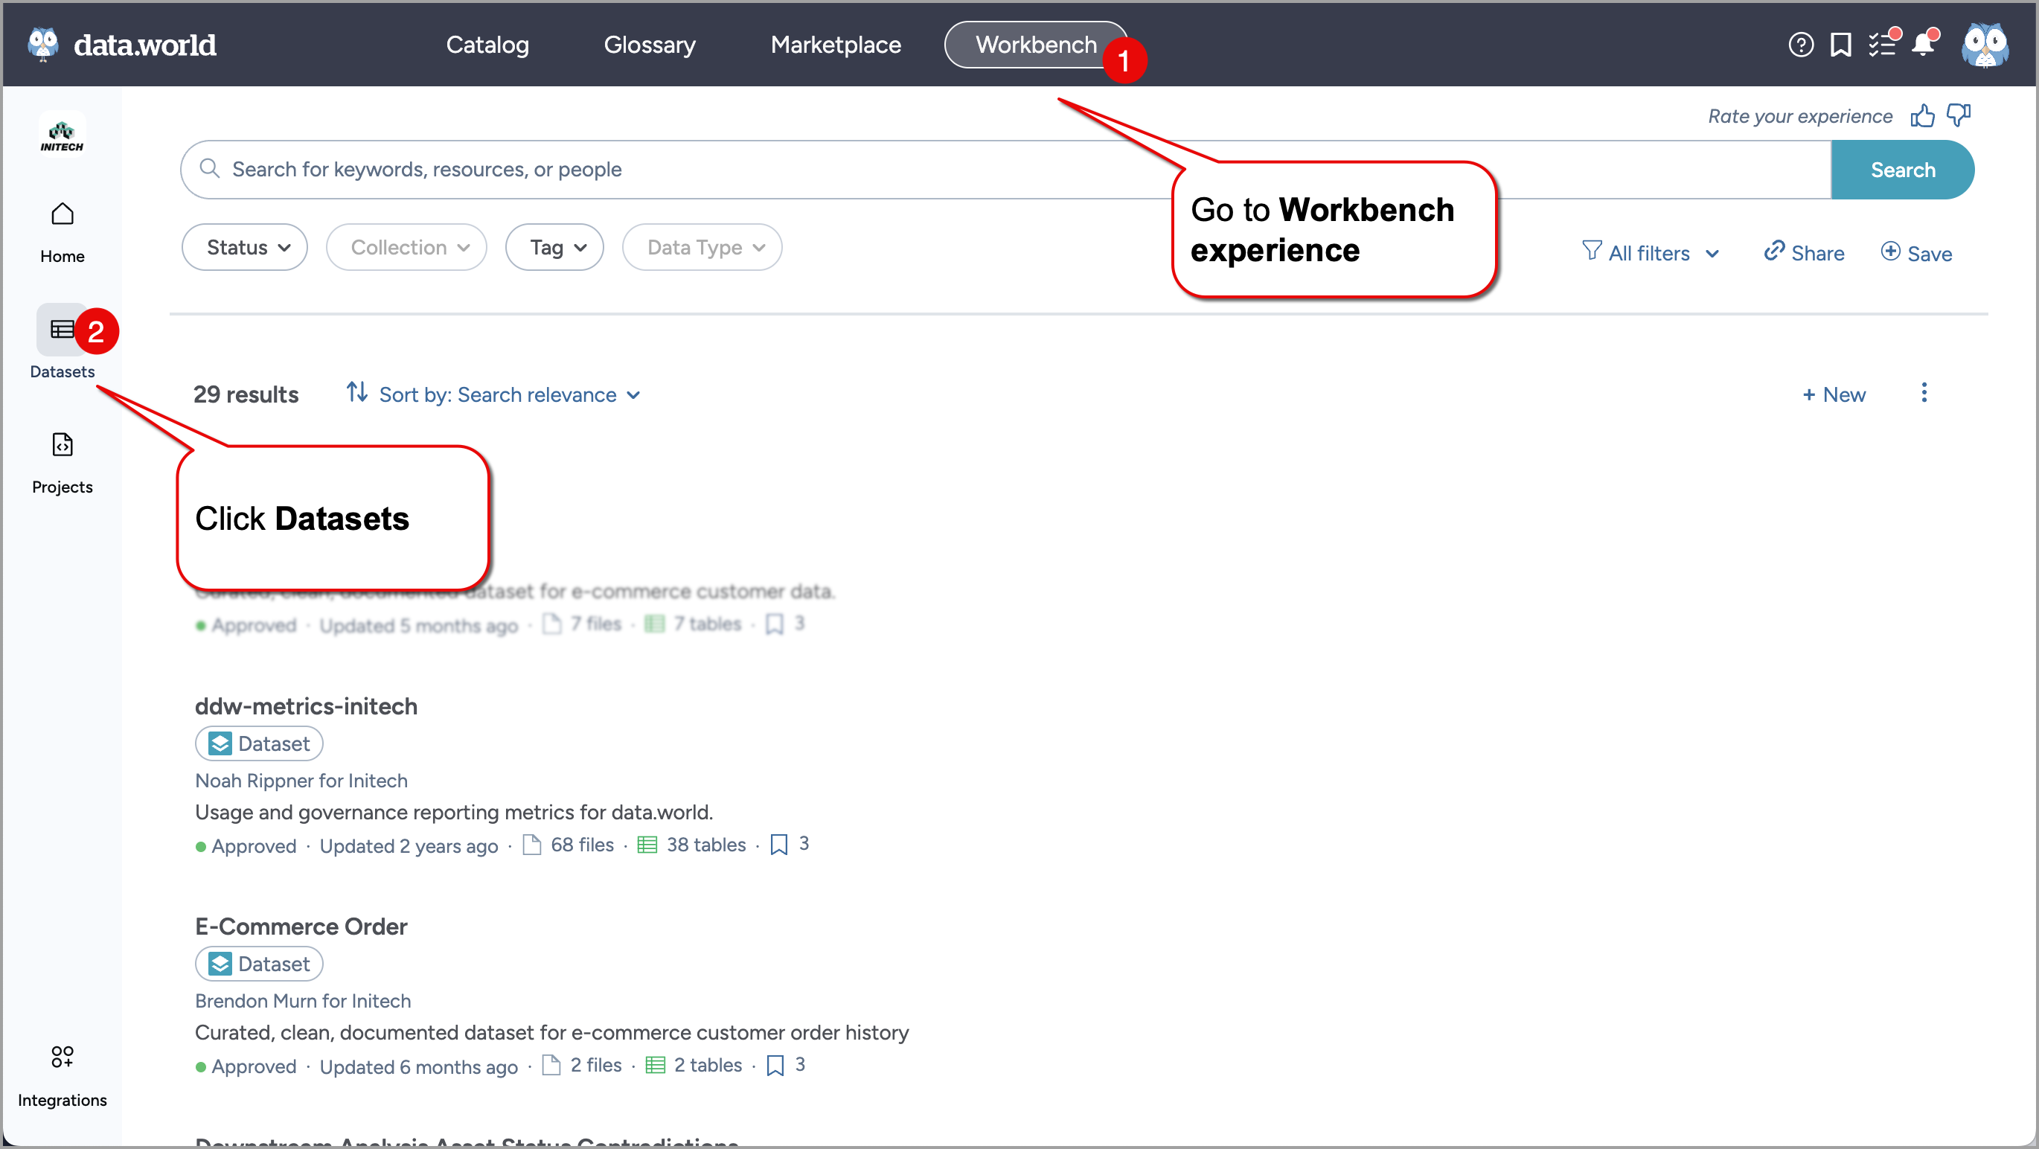Open bookmarks icon in top bar

click(1840, 45)
